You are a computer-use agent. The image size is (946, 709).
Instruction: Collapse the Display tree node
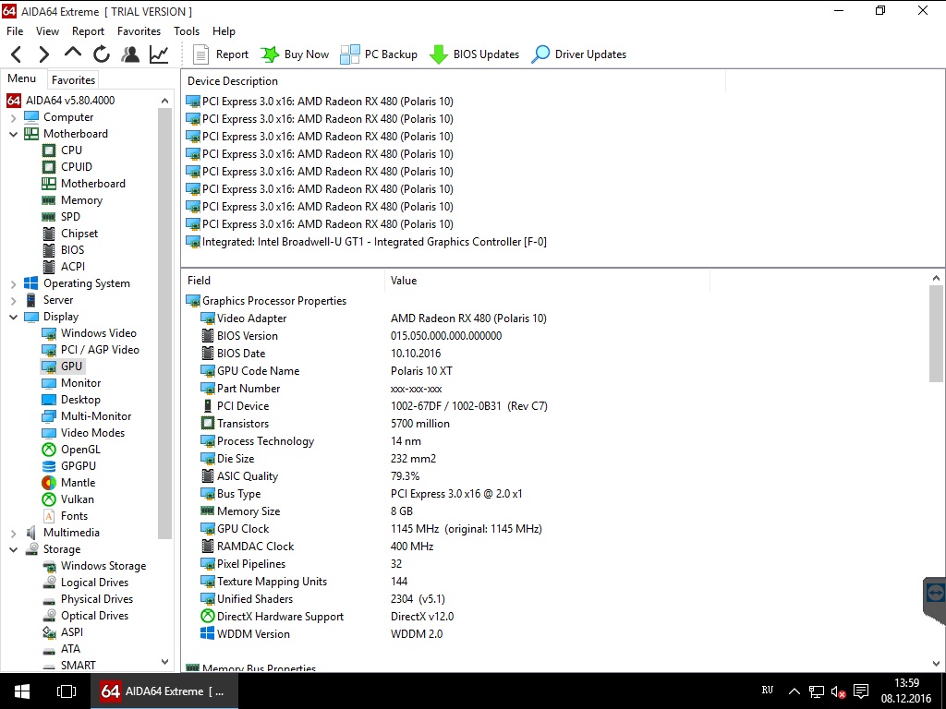tap(13, 317)
